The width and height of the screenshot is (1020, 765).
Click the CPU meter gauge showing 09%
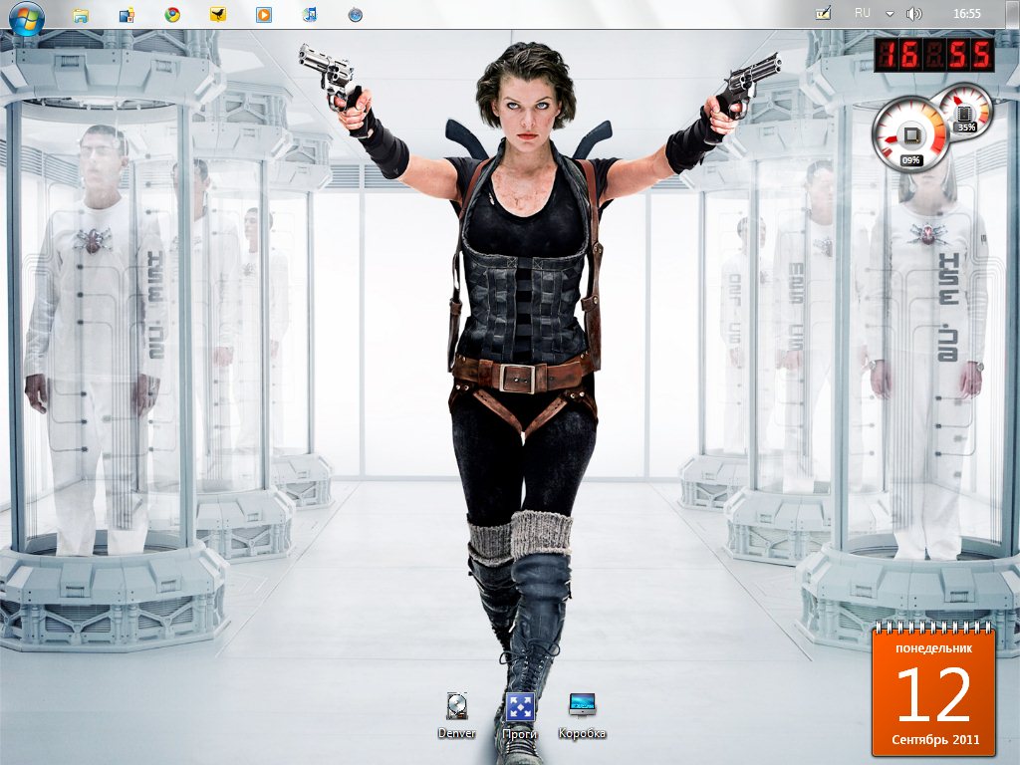click(x=909, y=137)
